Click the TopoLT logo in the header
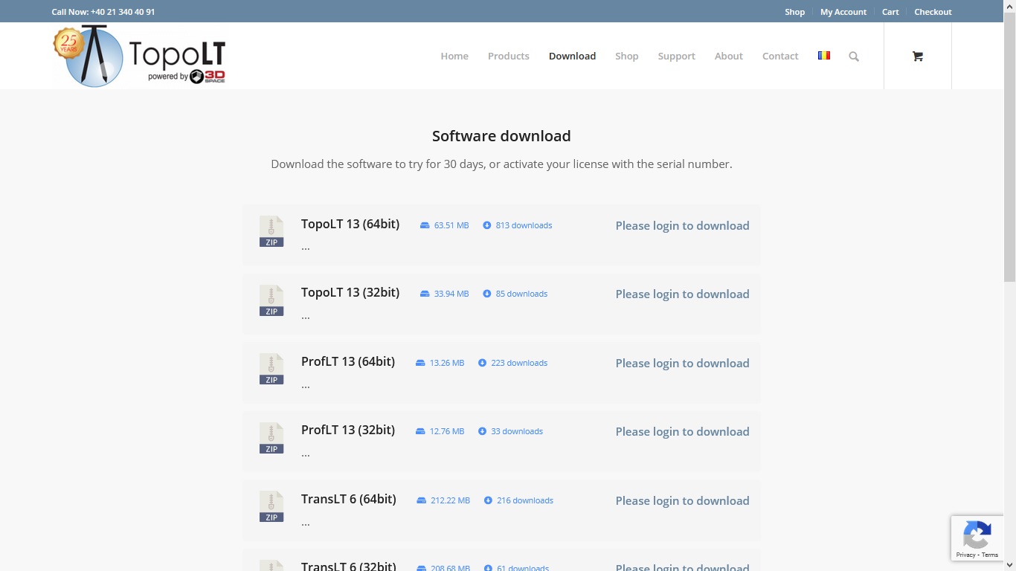Image resolution: width=1016 pixels, height=571 pixels. point(139,56)
